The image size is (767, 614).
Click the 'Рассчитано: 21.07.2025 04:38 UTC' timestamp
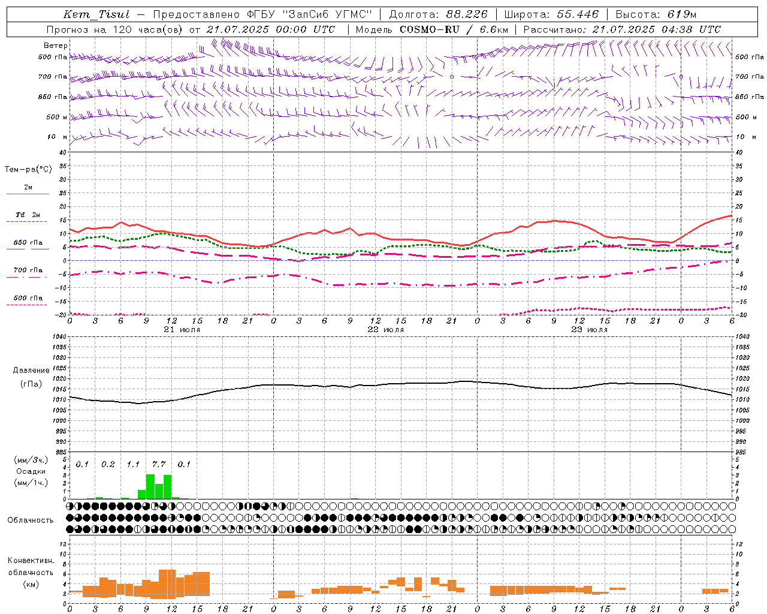(622, 29)
